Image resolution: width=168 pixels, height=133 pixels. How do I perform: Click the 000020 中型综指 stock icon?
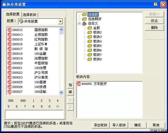click(10, 63)
